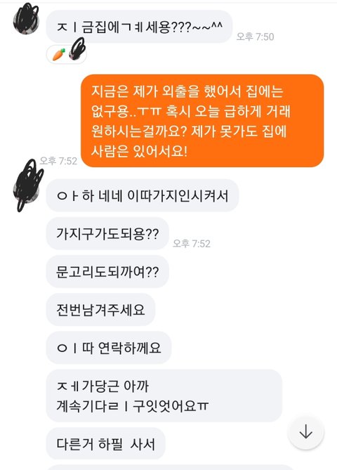
Task: Tap the bubble '가지구가도되용??'
Action: [107, 233]
